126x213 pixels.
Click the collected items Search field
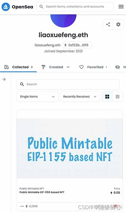click(x=68, y=84)
